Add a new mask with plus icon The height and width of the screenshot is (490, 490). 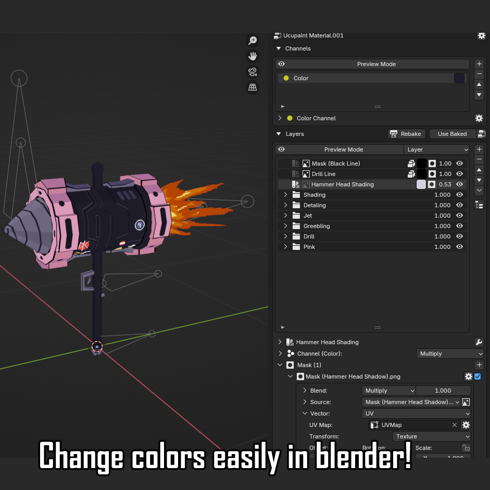point(479,365)
